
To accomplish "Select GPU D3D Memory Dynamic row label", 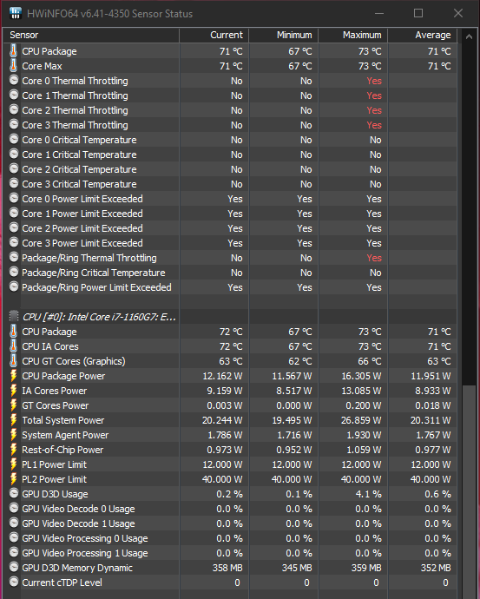I will coord(77,568).
